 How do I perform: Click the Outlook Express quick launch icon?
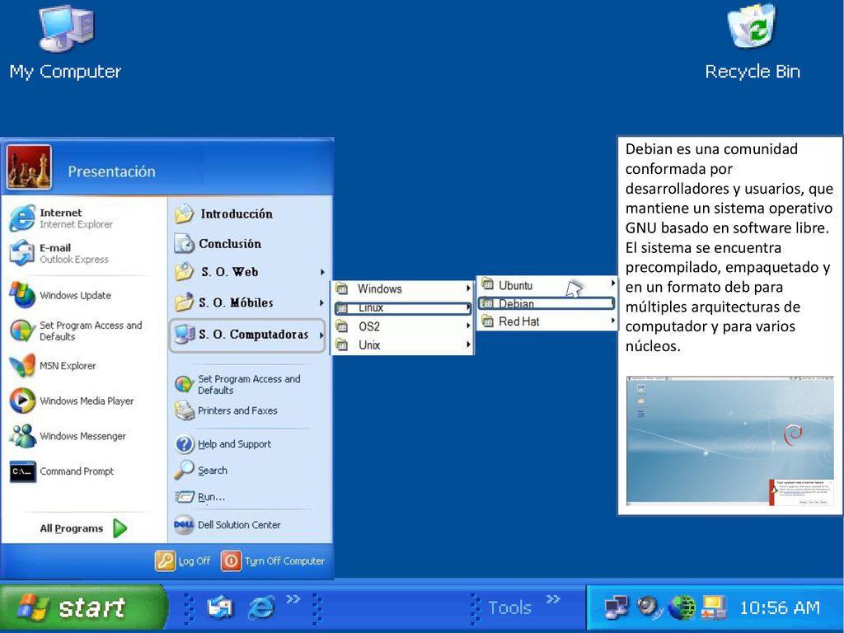(220, 607)
